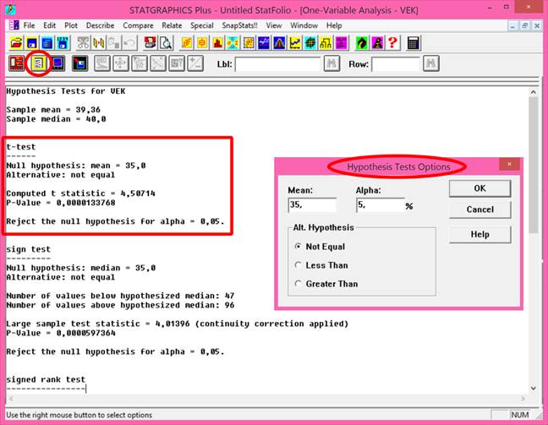Click the cyan floppy save data file icon
The image size is (548, 425).
pyautogui.click(x=63, y=43)
